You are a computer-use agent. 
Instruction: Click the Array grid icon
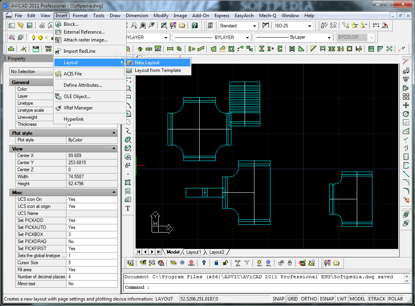coord(406,97)
